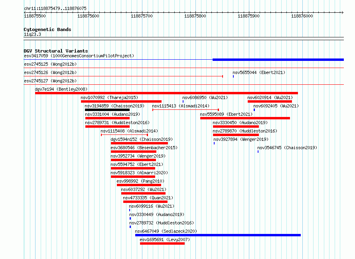Click nsv2789870 (Huddleston2016) label

[x=245, y=131]
